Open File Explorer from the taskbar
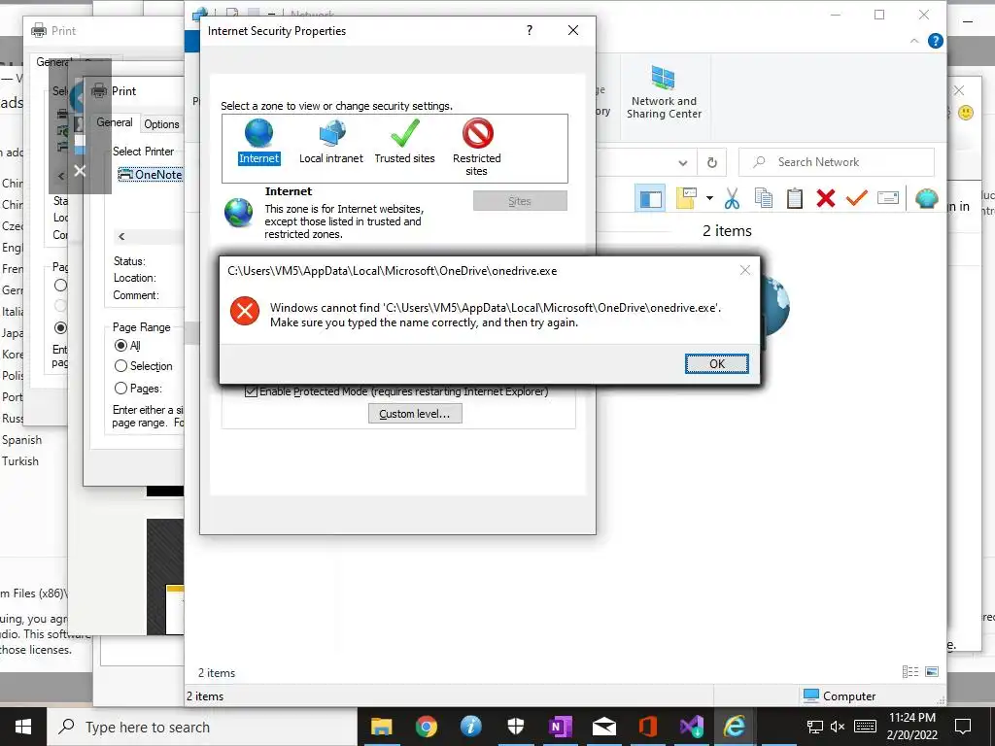Image resolution: width=995 pixels, height=746 pixels. pyautogui.click(x=381, y=727)
